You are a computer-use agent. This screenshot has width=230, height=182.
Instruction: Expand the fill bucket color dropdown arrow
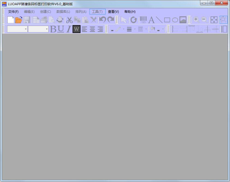point(163,29)
